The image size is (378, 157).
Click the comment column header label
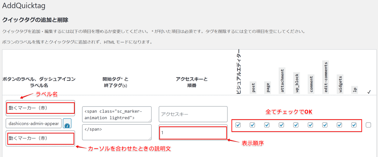click(311, 84)
